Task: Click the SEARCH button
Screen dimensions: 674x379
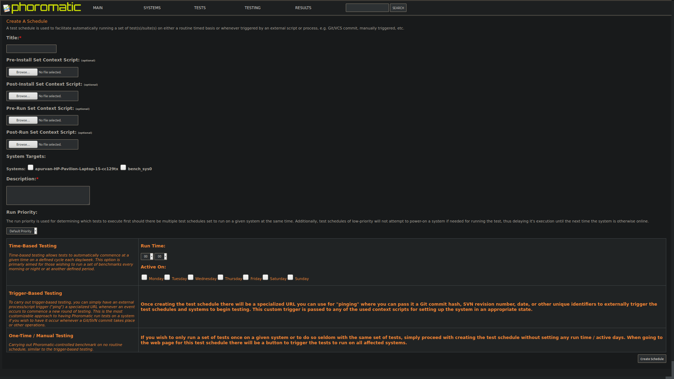Action: pyautogui.click(x=398, y=8)
